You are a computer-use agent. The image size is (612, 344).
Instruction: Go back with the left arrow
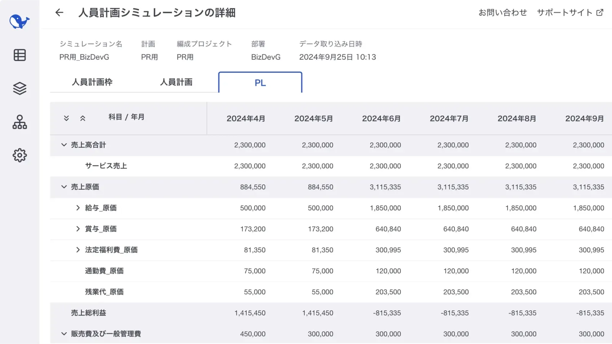point(59,13)
